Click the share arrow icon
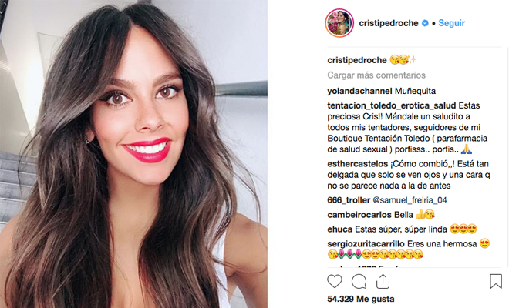The width and height of the screenshot is (509, 308). tap(383, 281)
